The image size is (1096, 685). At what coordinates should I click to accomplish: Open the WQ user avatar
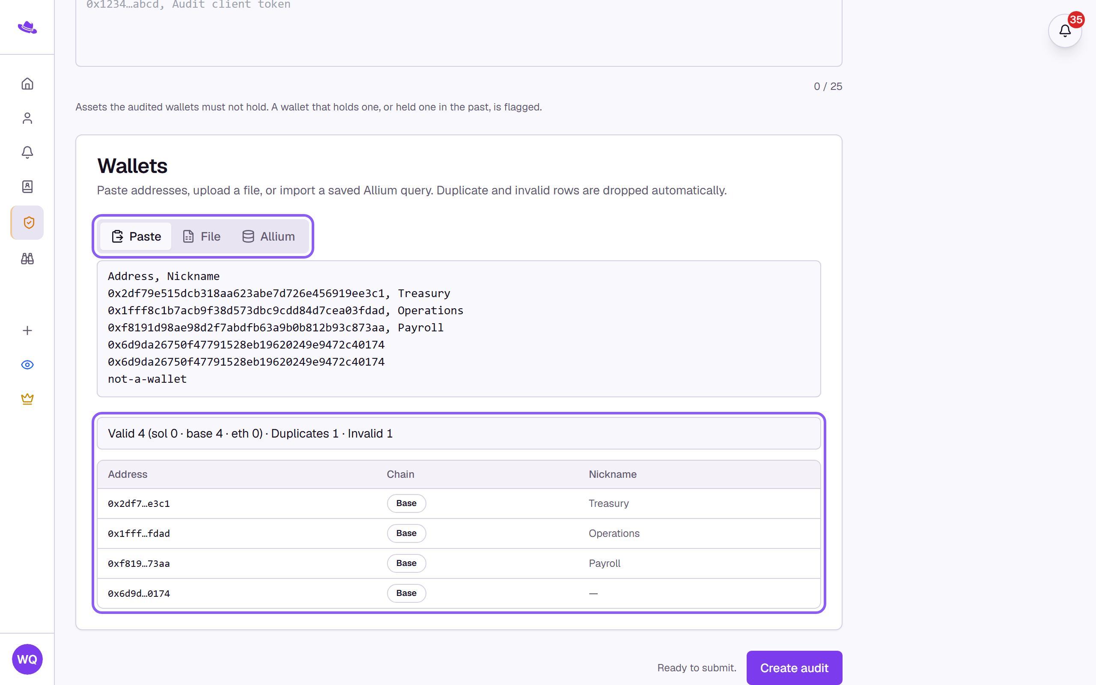(x=27, y=659)
